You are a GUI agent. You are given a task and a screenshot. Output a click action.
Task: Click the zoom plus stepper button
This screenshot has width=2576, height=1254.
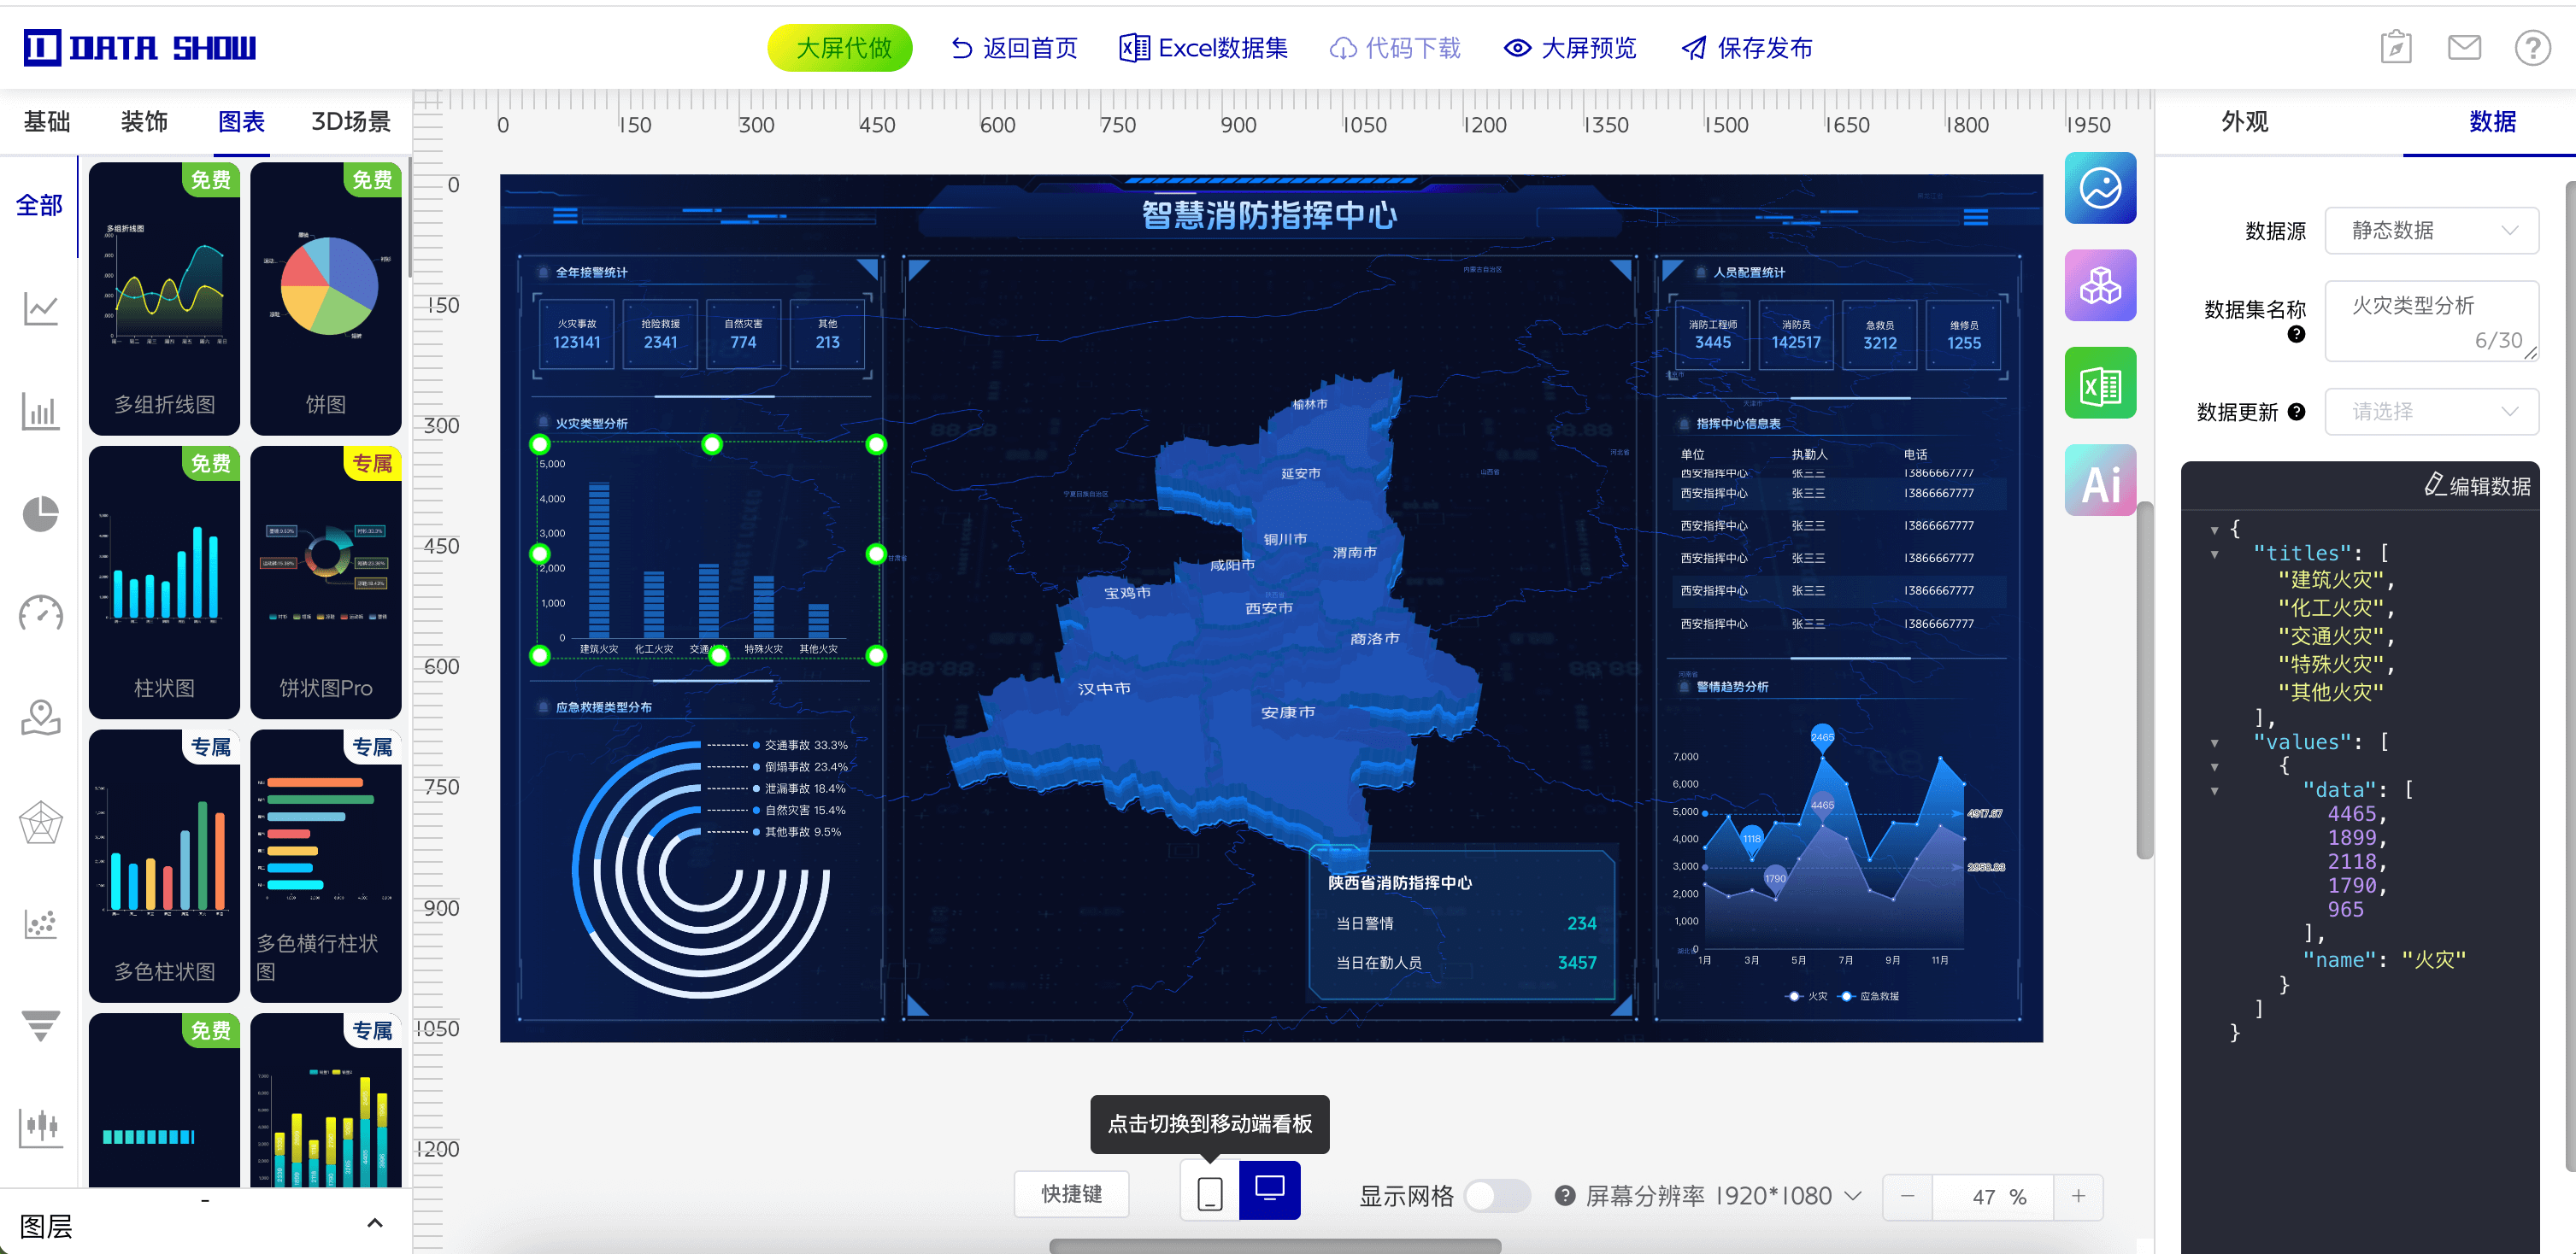tap(2078, 1196)
